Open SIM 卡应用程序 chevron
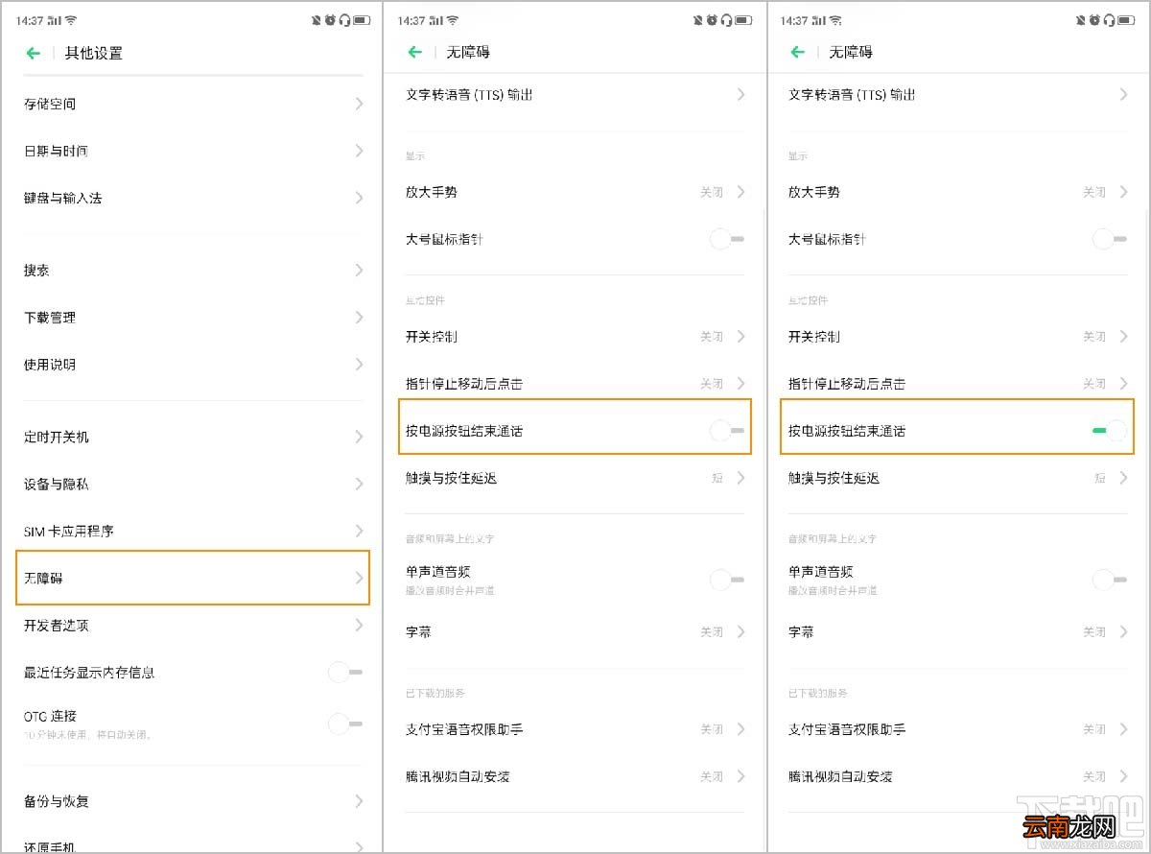This screenshot has width=1151, height=854. [359, 531]
